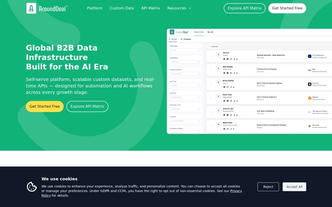Click hero Explore API Matrix outlined button
This screenshot has width=332, height=207.
pyautogui.click(x=87, y=106)
